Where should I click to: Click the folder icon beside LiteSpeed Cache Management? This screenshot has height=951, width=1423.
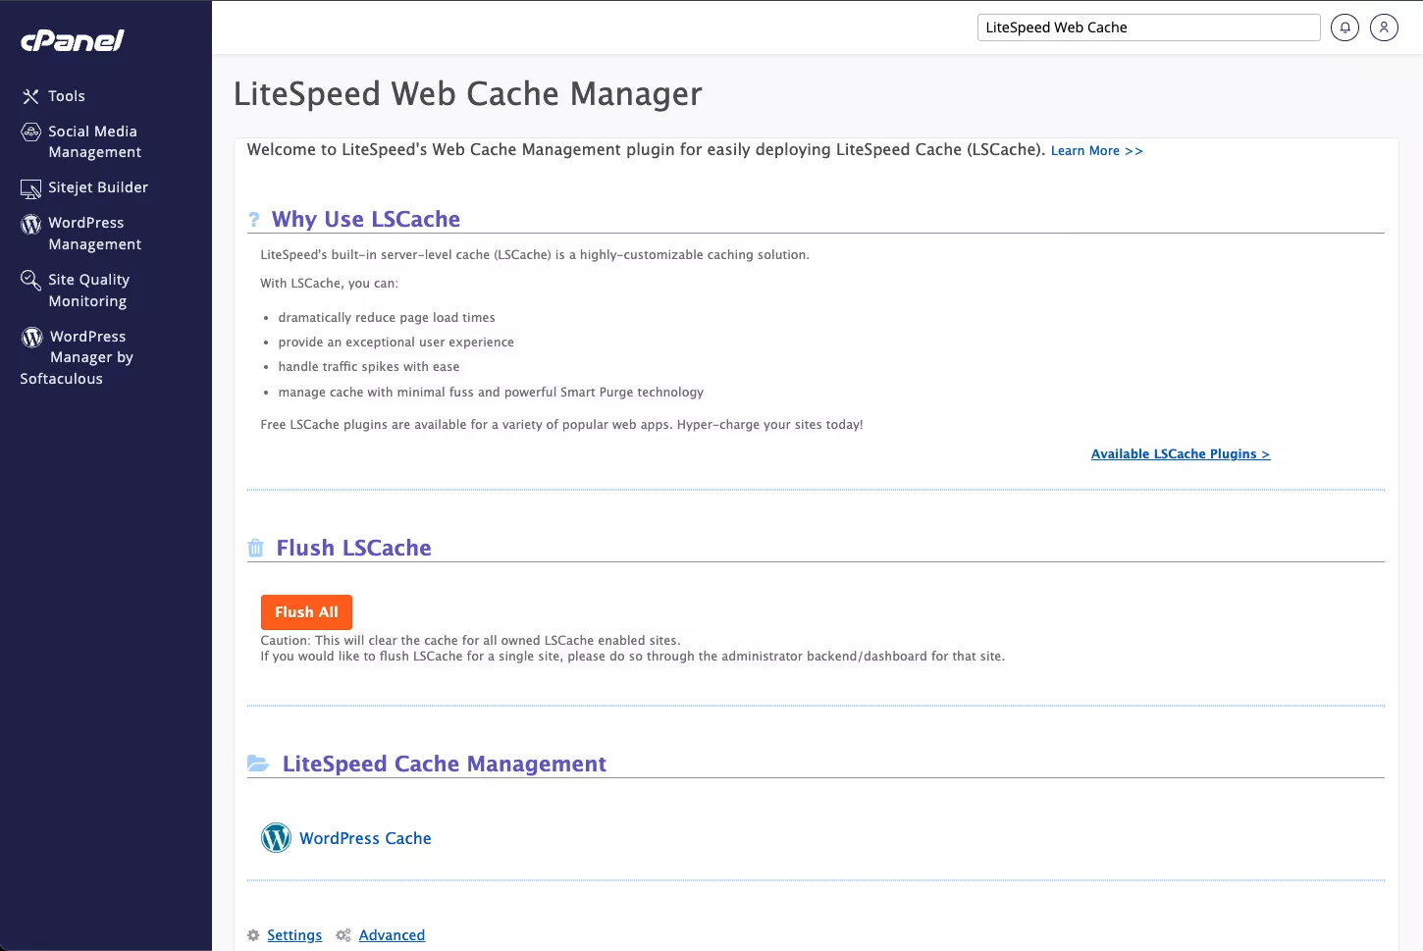coord(259,763)
